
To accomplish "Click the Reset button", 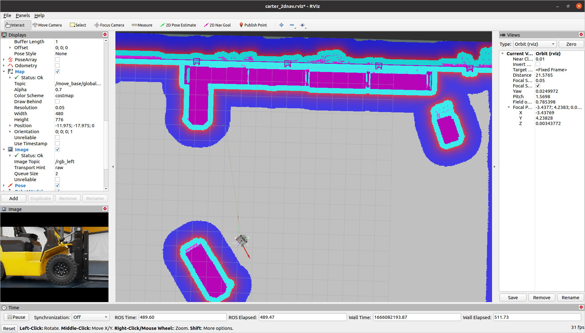I will [x=9, y=329].
